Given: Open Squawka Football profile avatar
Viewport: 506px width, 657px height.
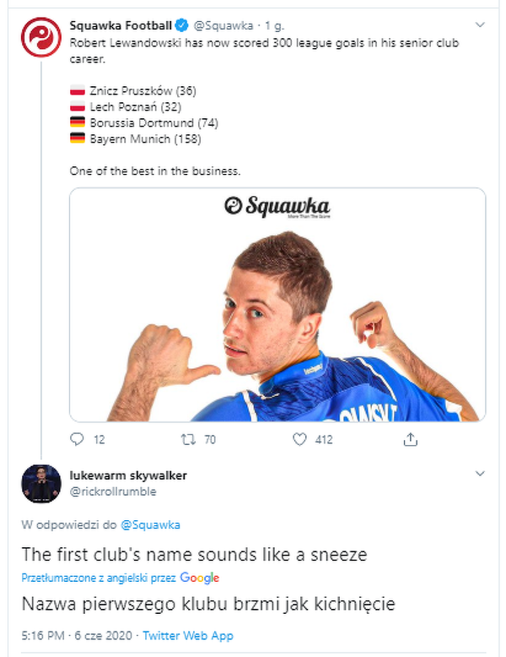Looking at the screenshot, I should coord(40,38).
